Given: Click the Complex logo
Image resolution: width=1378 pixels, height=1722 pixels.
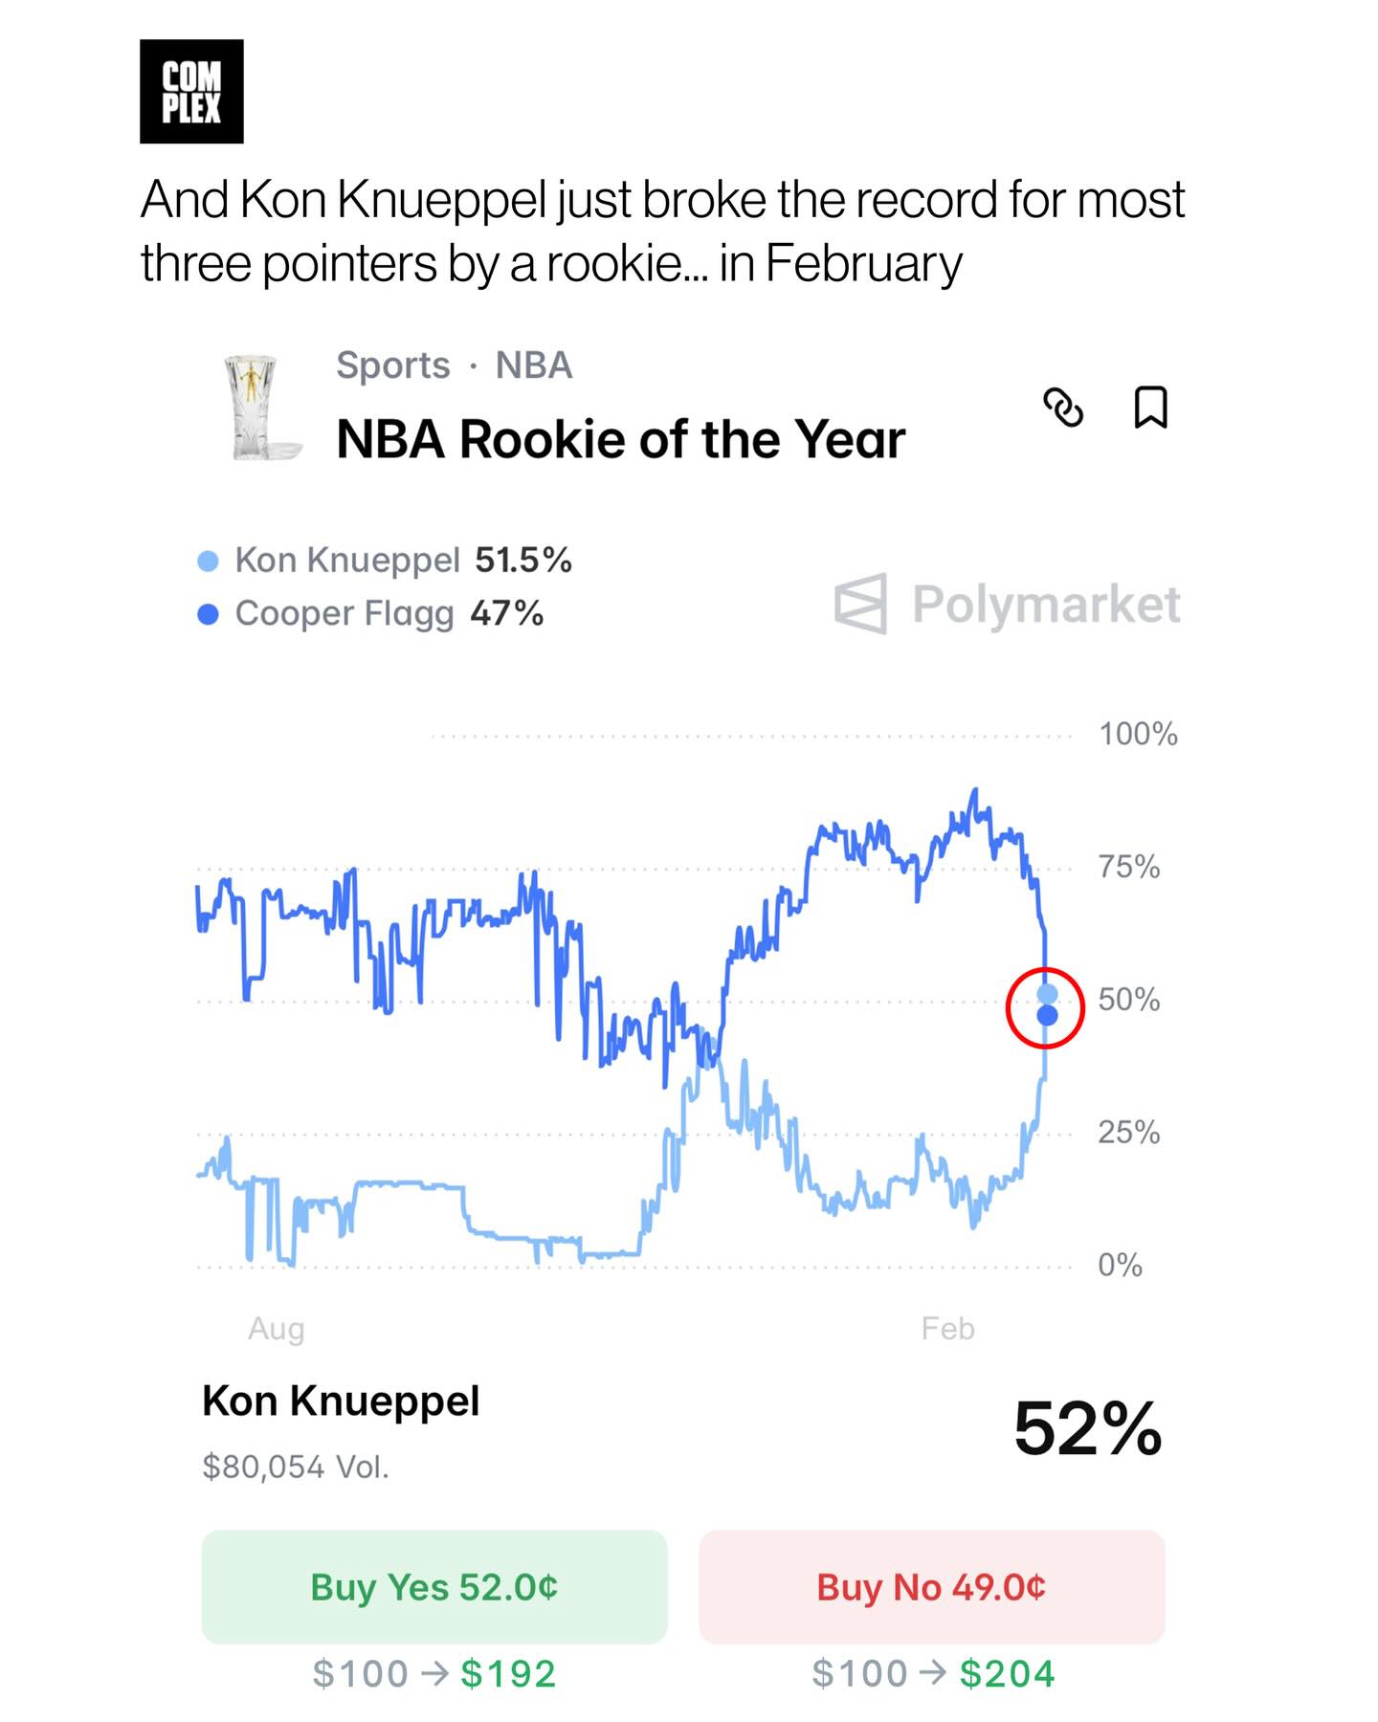Looking at the screenshot, I should tap(191, 92).
